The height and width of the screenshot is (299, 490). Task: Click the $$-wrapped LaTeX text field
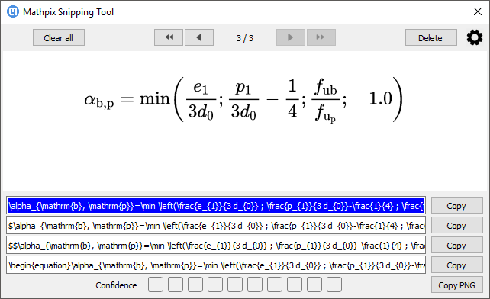pos(216,246)
